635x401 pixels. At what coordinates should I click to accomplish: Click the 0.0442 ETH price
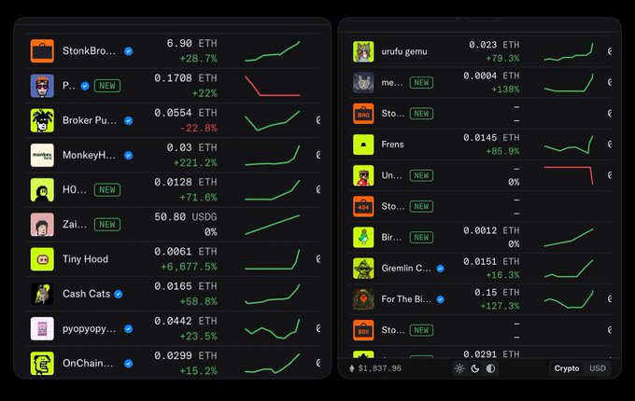tap(186, 321)
